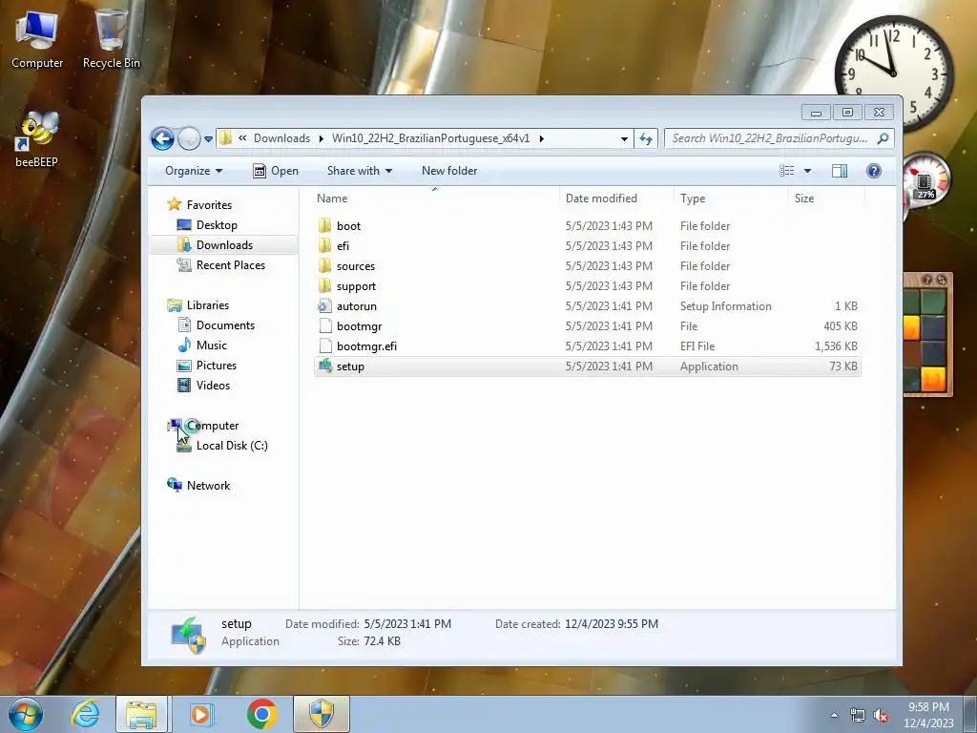Select the bootmgr.efi file icon

click(324, 346)
